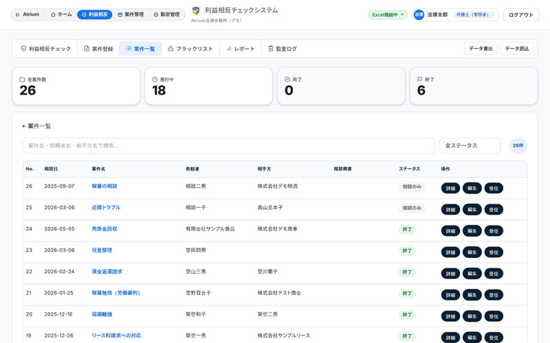This screenshot has width=550, height=343.
Task: Open the リース料請求への対応 case link
Action: coord(116,335)
